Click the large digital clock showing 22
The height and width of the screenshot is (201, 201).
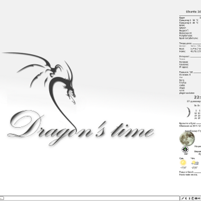coord(197,97)
